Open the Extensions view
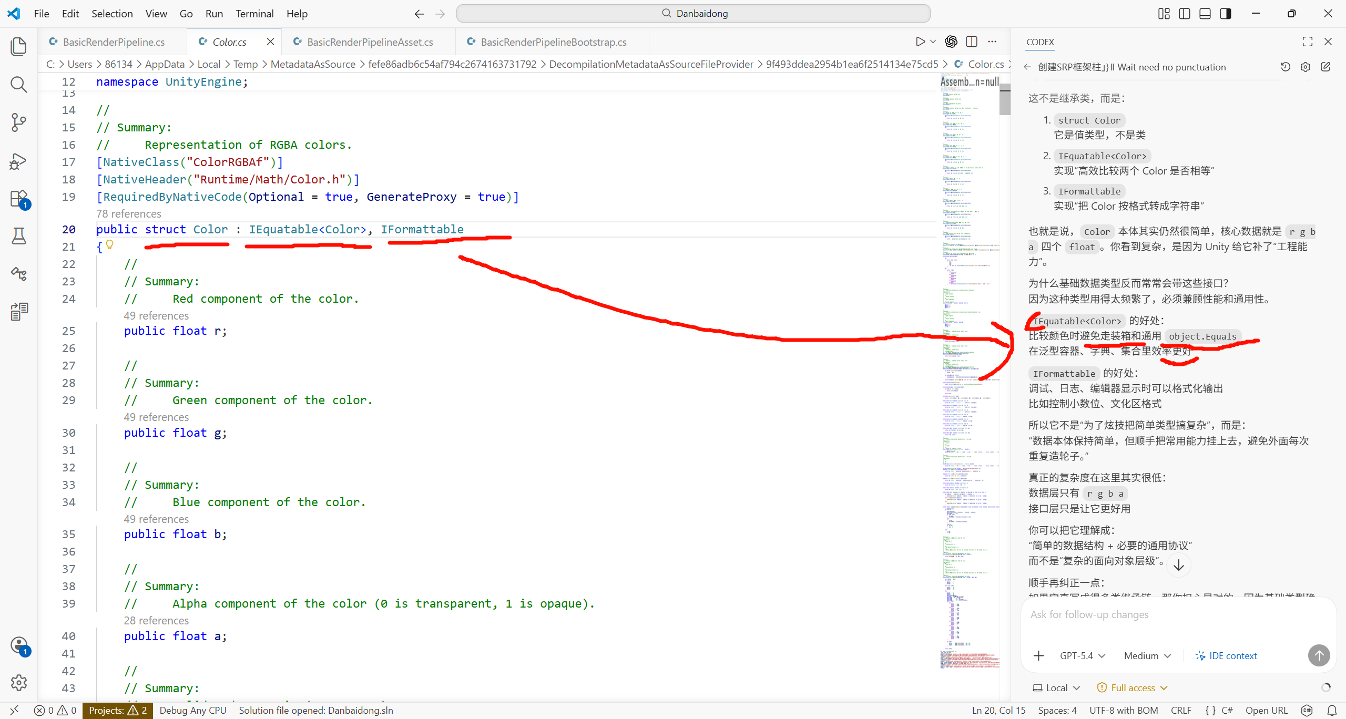Image resolution: width=1346 pixels, height=719 pixels. coord(19,199)
